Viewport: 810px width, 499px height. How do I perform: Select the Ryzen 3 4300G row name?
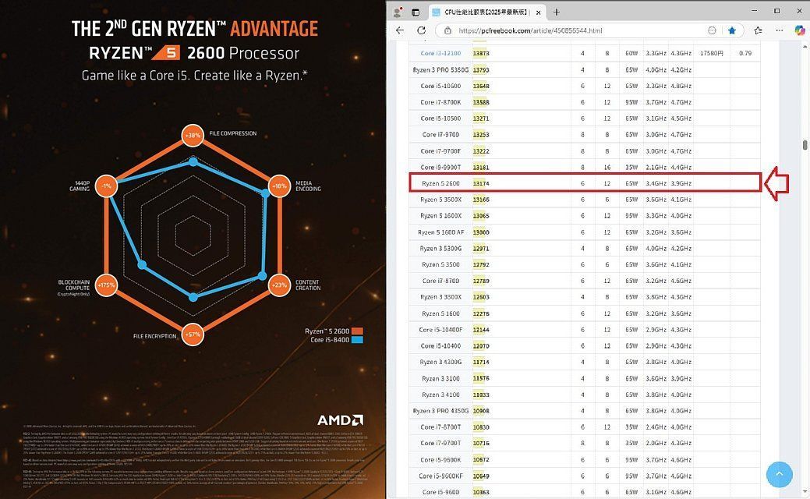click(440, 362)
